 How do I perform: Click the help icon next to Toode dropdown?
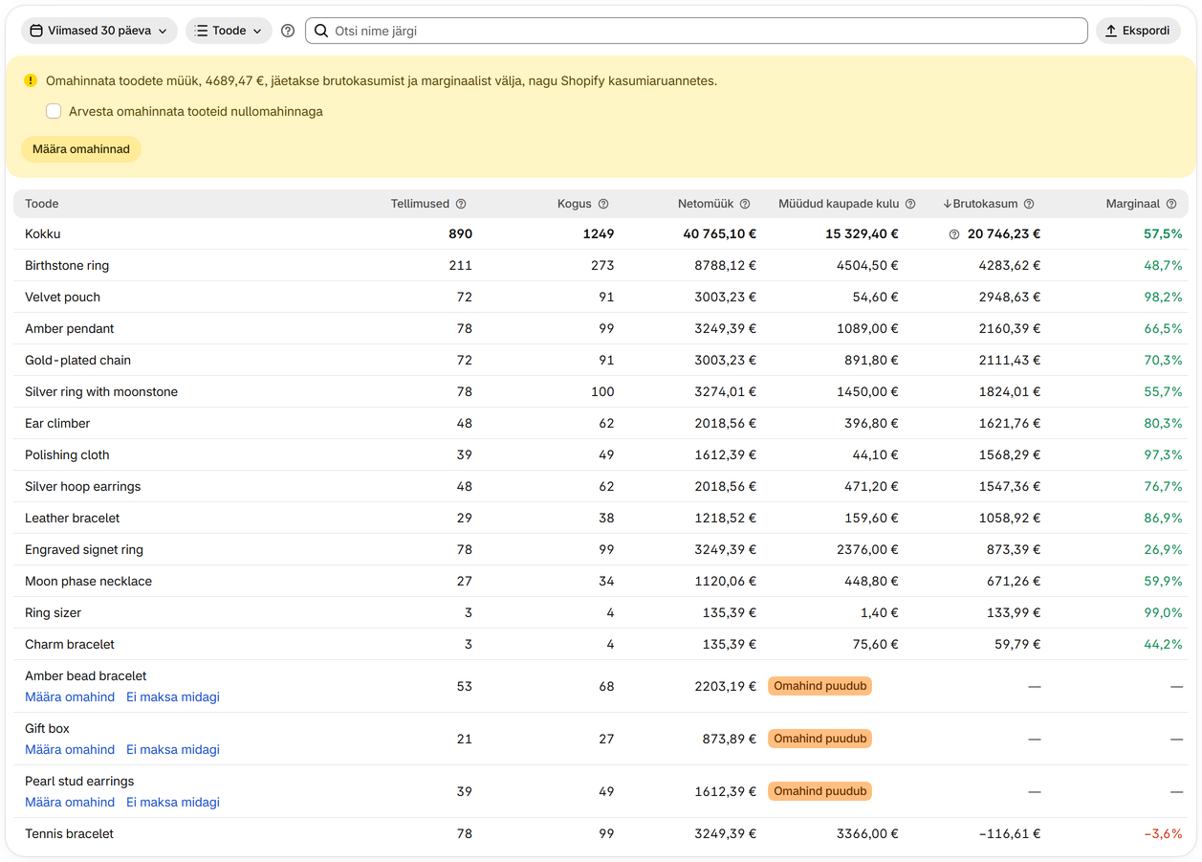pos(288,31)
